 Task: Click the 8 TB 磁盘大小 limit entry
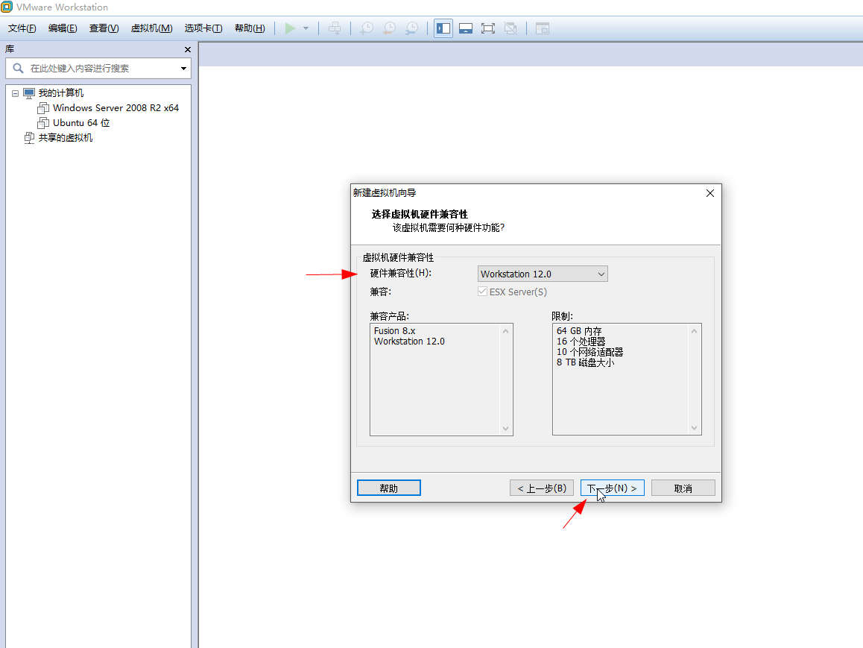point(585,362)
